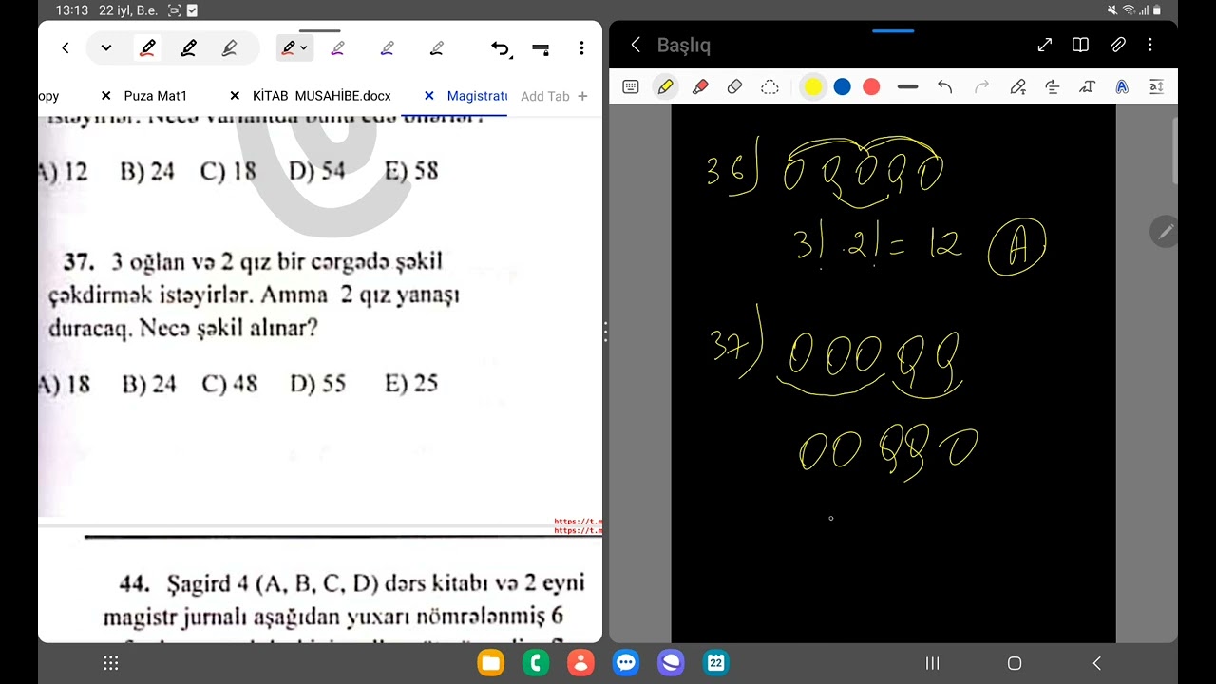This screenshot has width=1216, height=684.
Task: Open the shape recognition pen tool
Action: click(x=1017, y=87)
